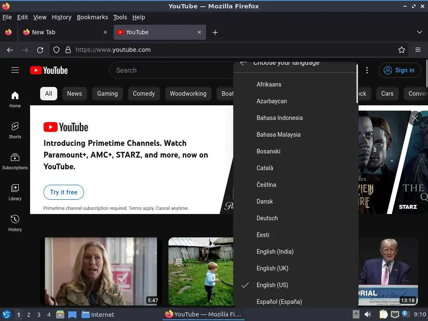The image size is (428, 321).
Task: Select Bahasa Indonesia language
Action: [x=295, y=118]
